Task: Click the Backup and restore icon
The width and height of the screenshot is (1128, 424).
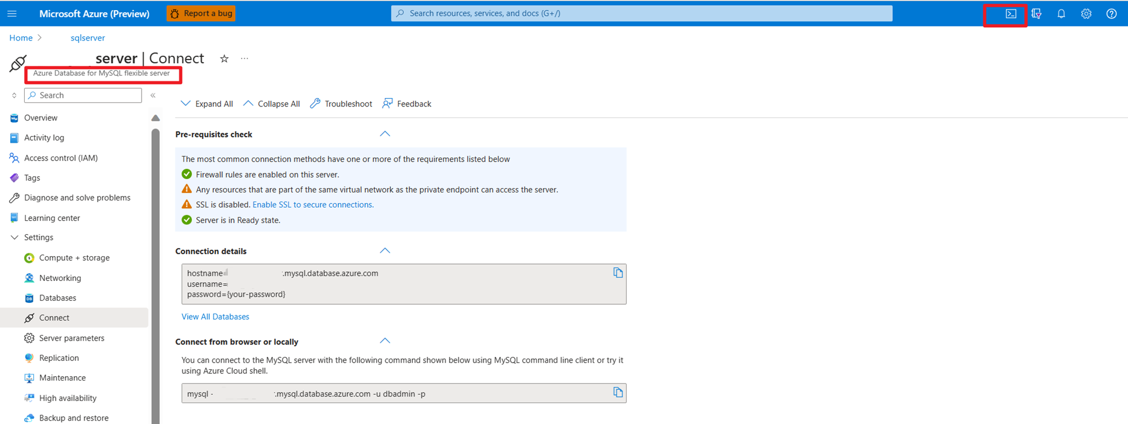Action: pos(29,418)
